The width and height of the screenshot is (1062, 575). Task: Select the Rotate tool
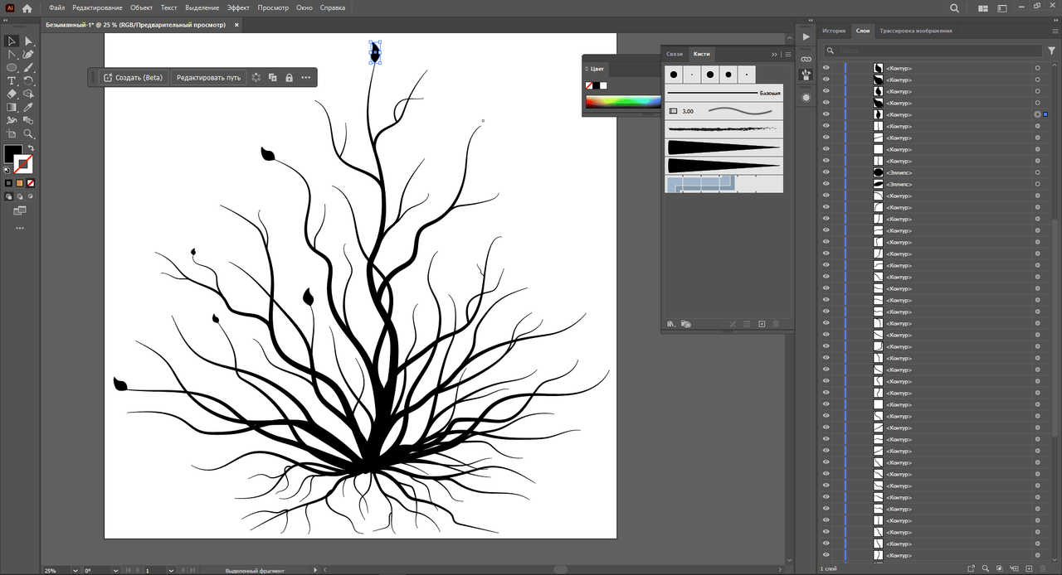tap(28, 80)
